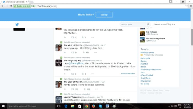
Task: Show hidden system tray icons
Action: coord(169,106)
